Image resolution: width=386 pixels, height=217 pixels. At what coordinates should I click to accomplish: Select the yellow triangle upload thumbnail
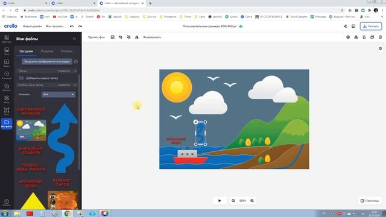coord(33,201)
